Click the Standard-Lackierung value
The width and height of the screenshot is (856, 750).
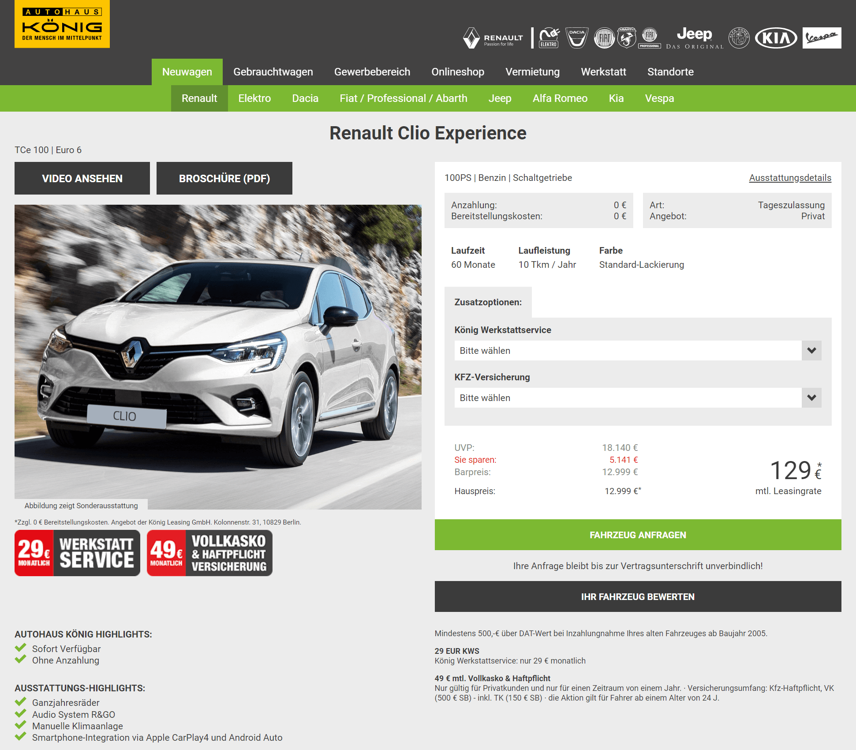[x=642, y=265]
